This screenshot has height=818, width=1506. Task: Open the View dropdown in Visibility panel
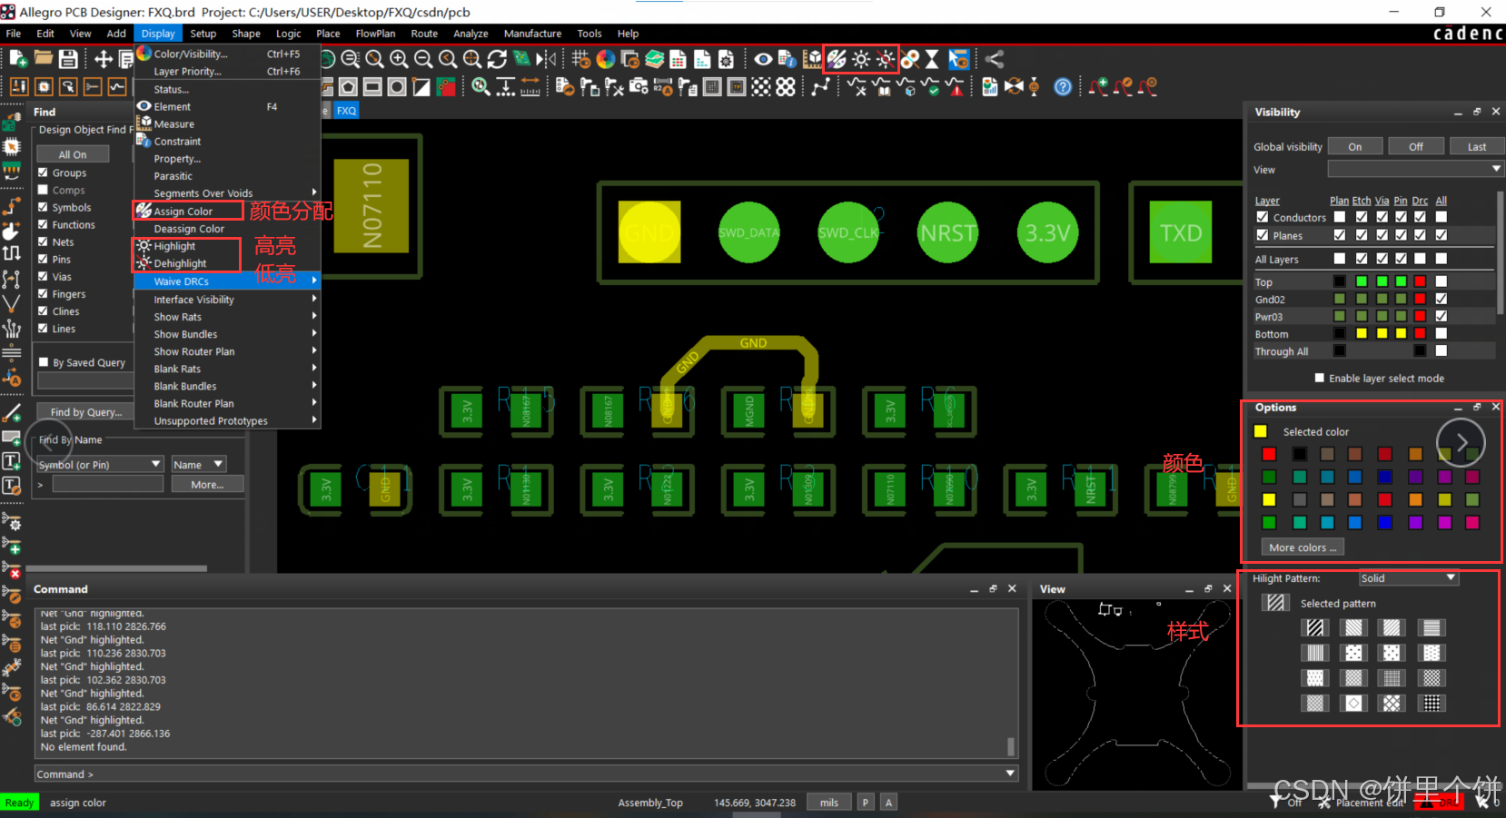tap(1415, 169)
